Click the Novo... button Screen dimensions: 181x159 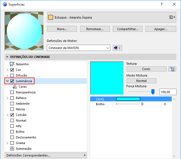[x=62, y=29]
